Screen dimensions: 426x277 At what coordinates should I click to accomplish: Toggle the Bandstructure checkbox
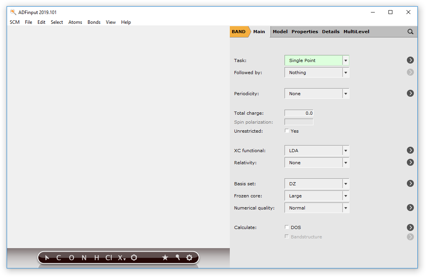coord(287,236)
